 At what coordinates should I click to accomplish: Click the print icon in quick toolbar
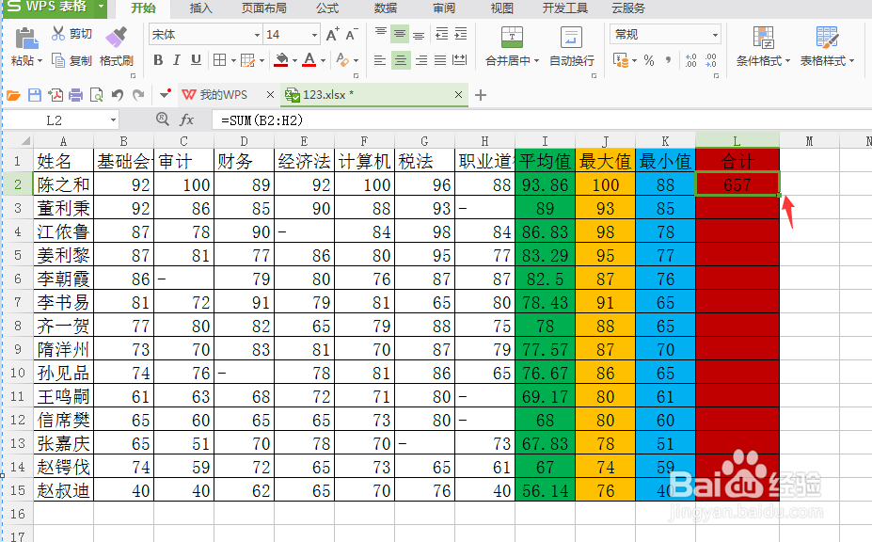click(75, 95)
